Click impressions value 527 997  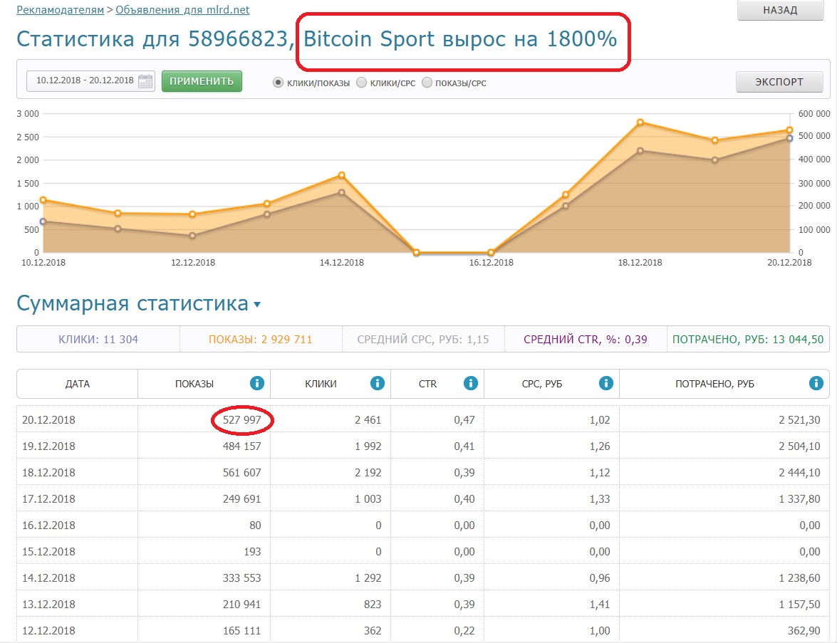(241, 420)
